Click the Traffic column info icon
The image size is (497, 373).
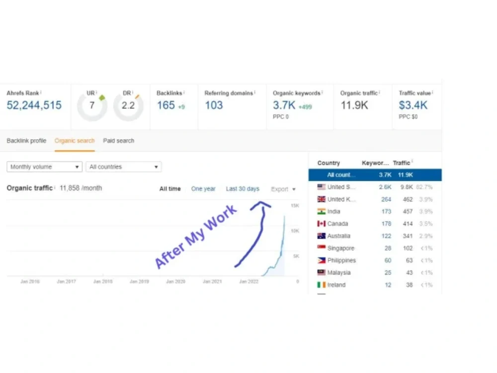pos(413,162)
